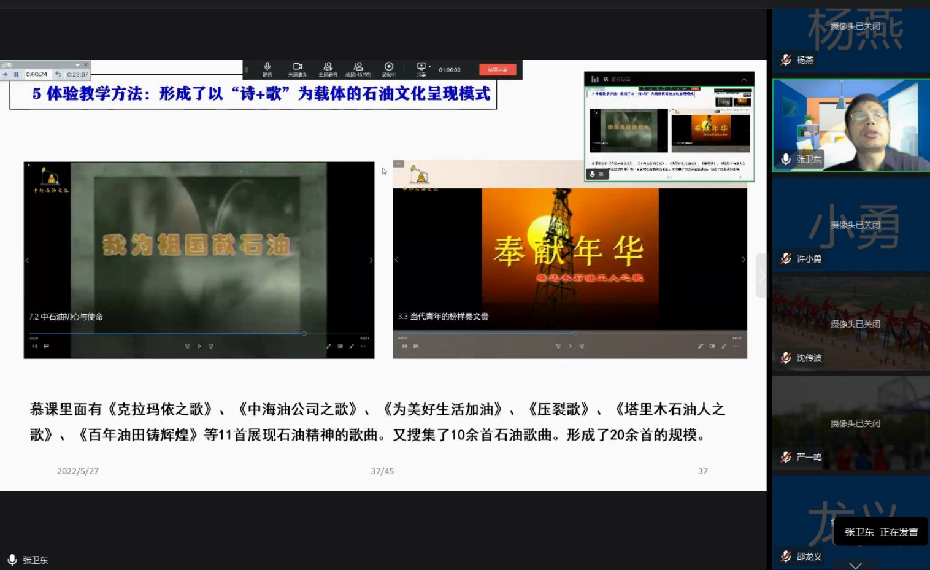Collapse the floating self-view preview panel
Viewport: 930px width, 570px height.
[x=744, y=79]
